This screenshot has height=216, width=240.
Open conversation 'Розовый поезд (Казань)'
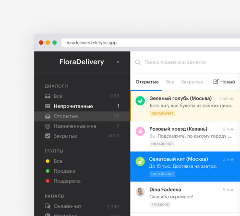(x=185, y=136)
